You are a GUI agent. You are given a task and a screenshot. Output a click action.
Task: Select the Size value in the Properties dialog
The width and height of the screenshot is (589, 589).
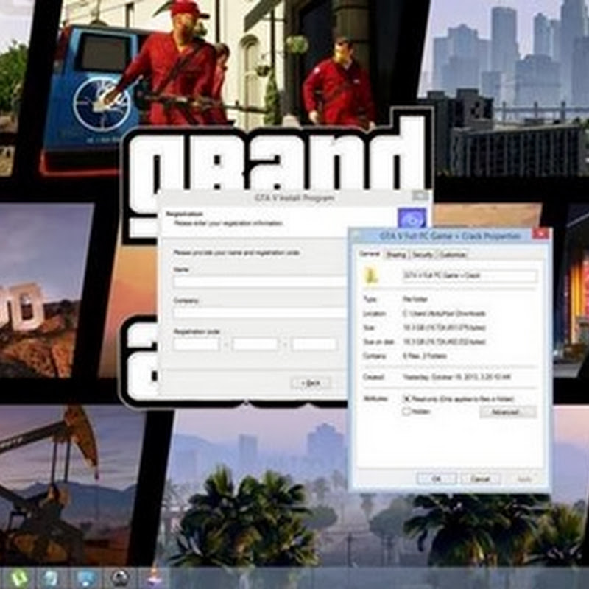click(445, 328)
